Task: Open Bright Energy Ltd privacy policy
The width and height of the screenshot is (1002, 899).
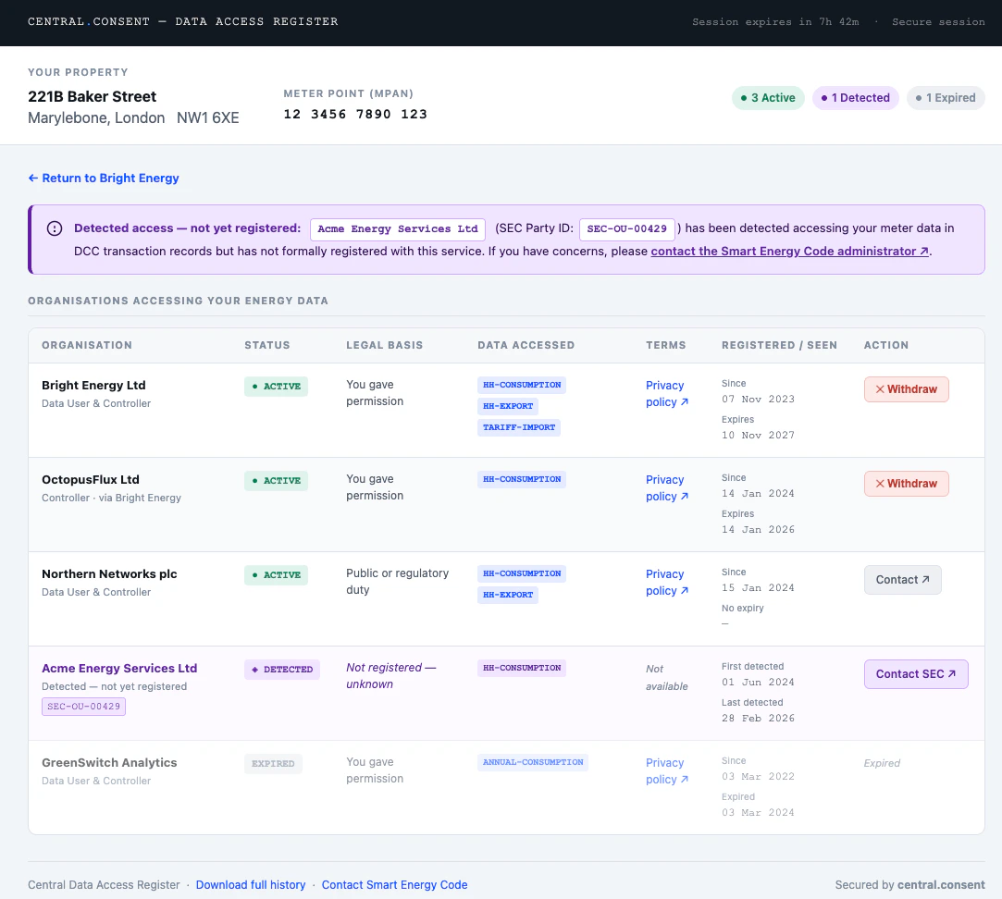Action: coord(666,394)
